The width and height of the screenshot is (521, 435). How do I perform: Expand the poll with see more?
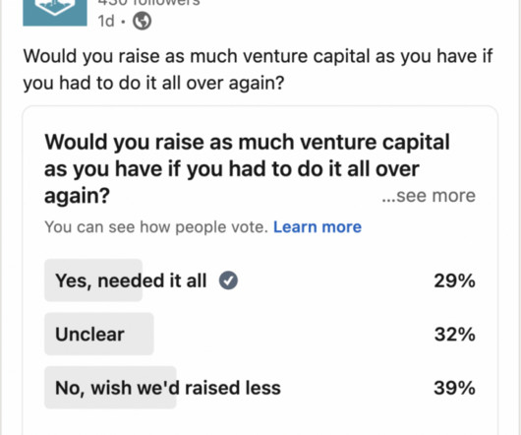(x=429, y=196)
